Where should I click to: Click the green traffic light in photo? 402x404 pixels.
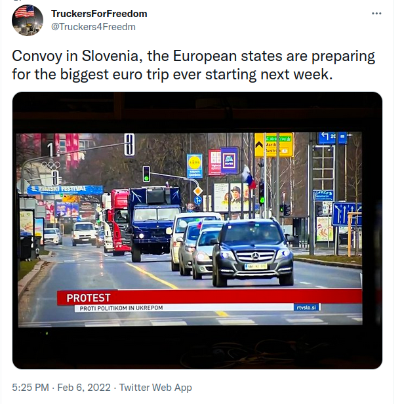(x=146, y=174)
